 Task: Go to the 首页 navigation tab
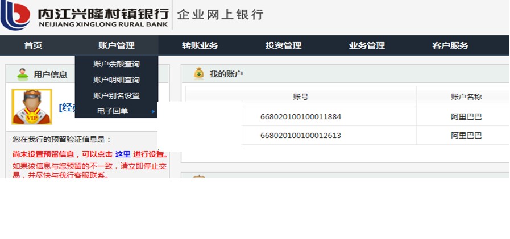[33, 45]
